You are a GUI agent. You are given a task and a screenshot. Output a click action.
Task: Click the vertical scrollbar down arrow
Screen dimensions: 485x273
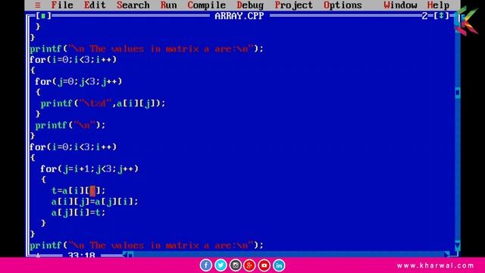click(458, 246)
